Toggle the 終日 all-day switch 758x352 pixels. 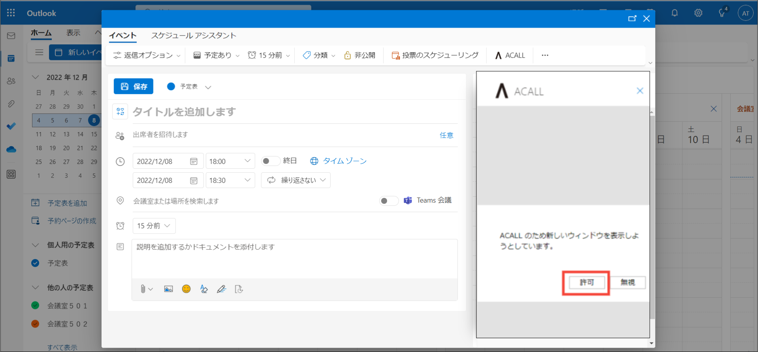tap(270, 161)
